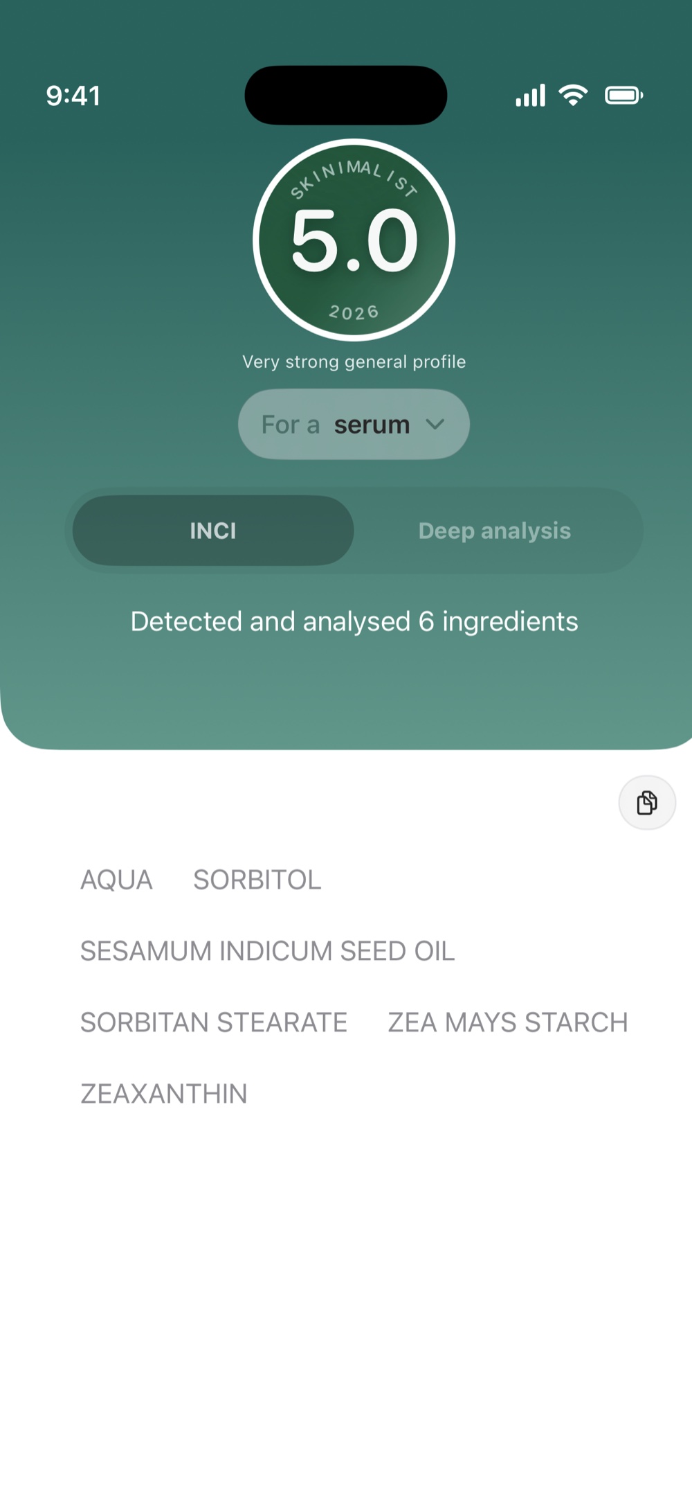Screen dimensions: 692x1501
Task: Tap 'Very strong general profile' label
Action: coord(354,362)
